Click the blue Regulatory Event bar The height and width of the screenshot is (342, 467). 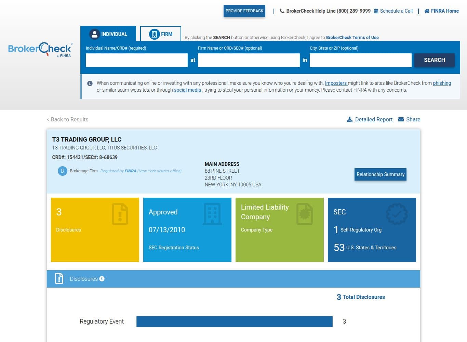point(234,321)
